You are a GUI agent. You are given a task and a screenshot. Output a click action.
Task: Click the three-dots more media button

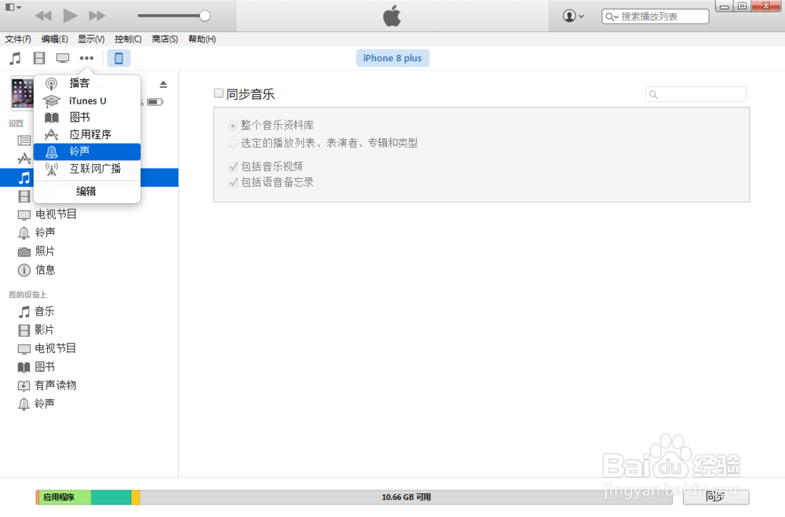[x=86, y=58]
